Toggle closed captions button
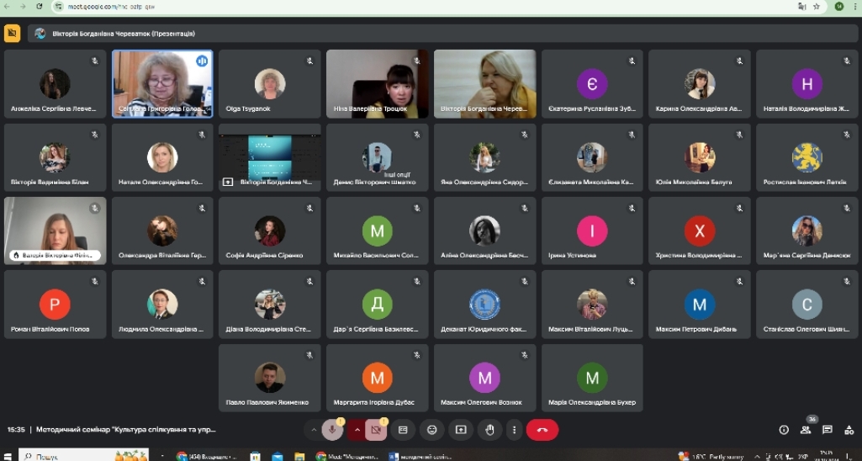The width and height of the screenshot is (862, 461). (403, 430)
